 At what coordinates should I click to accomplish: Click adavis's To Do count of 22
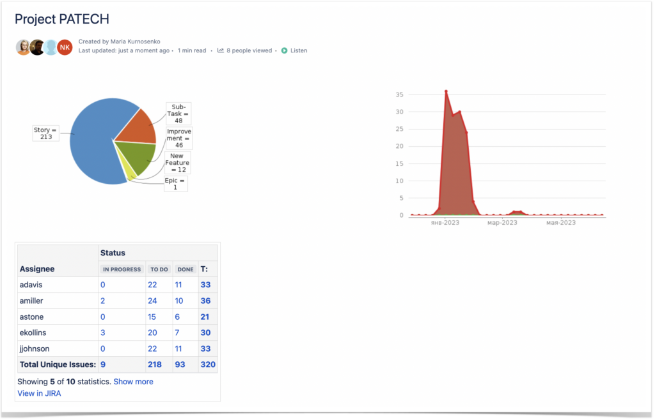click(153, 285)
